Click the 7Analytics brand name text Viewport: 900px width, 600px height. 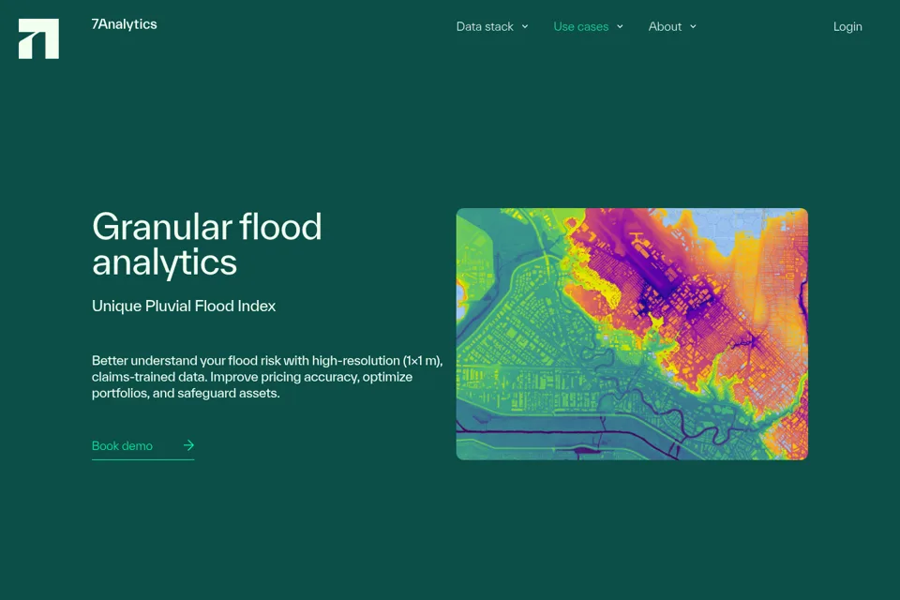(x=124, y=24)
